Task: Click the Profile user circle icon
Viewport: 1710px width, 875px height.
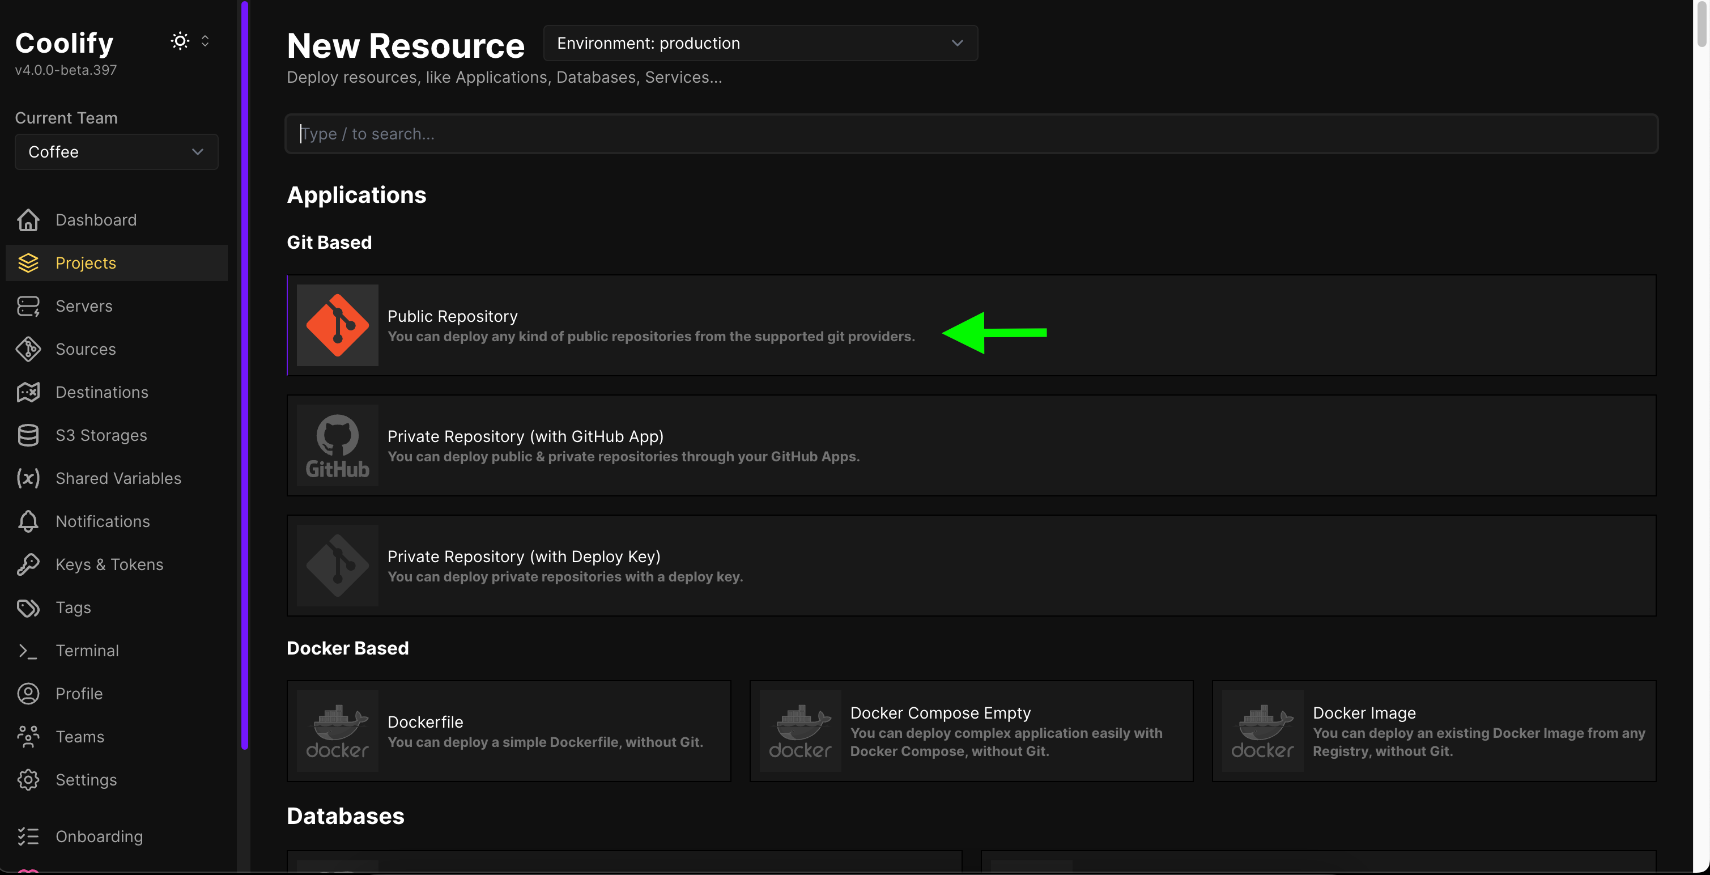Action: tap(28, 694)
